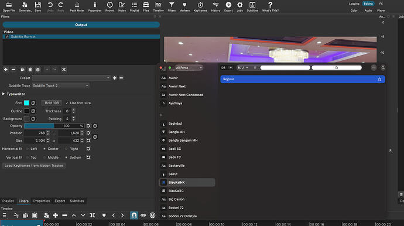Switch to Logging layout
404x226 pixels.
click(x=354, y=4)
